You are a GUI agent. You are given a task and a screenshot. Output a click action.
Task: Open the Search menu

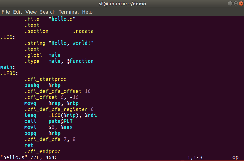coord(48,12)
